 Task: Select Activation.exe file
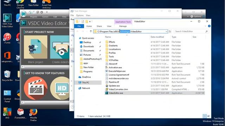[115, 68]
